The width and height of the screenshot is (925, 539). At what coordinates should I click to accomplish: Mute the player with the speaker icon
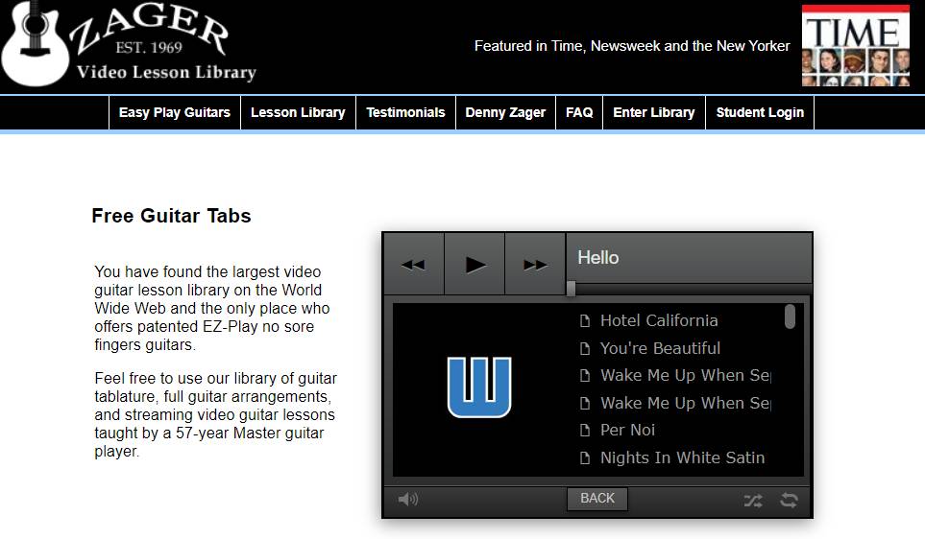pos(408,499)
